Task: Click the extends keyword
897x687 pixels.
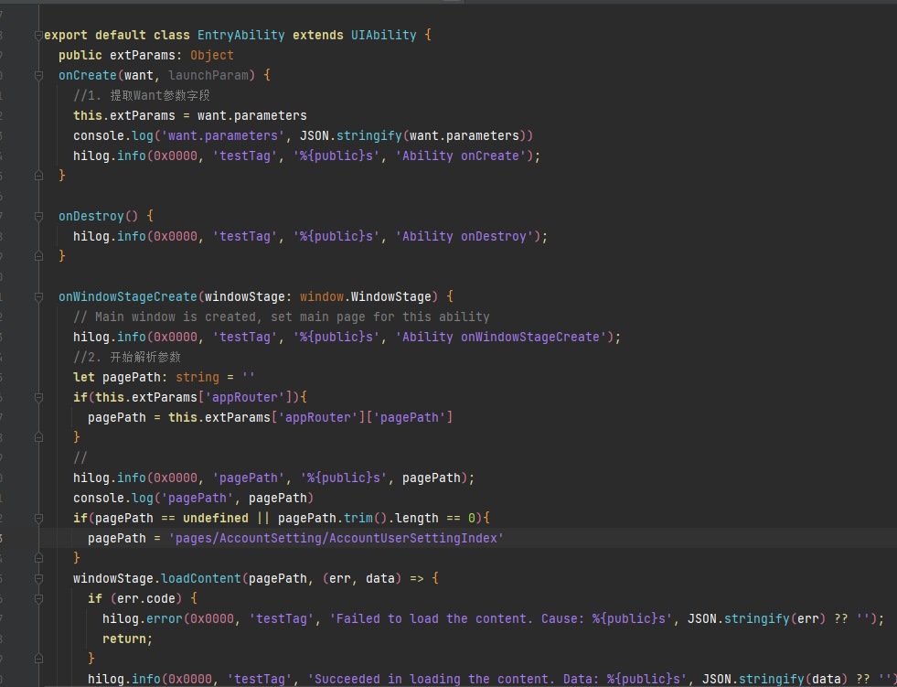Action: click(318, 36)
